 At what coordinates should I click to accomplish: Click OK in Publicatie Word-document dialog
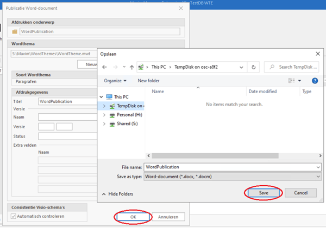[x=133, y=217]
